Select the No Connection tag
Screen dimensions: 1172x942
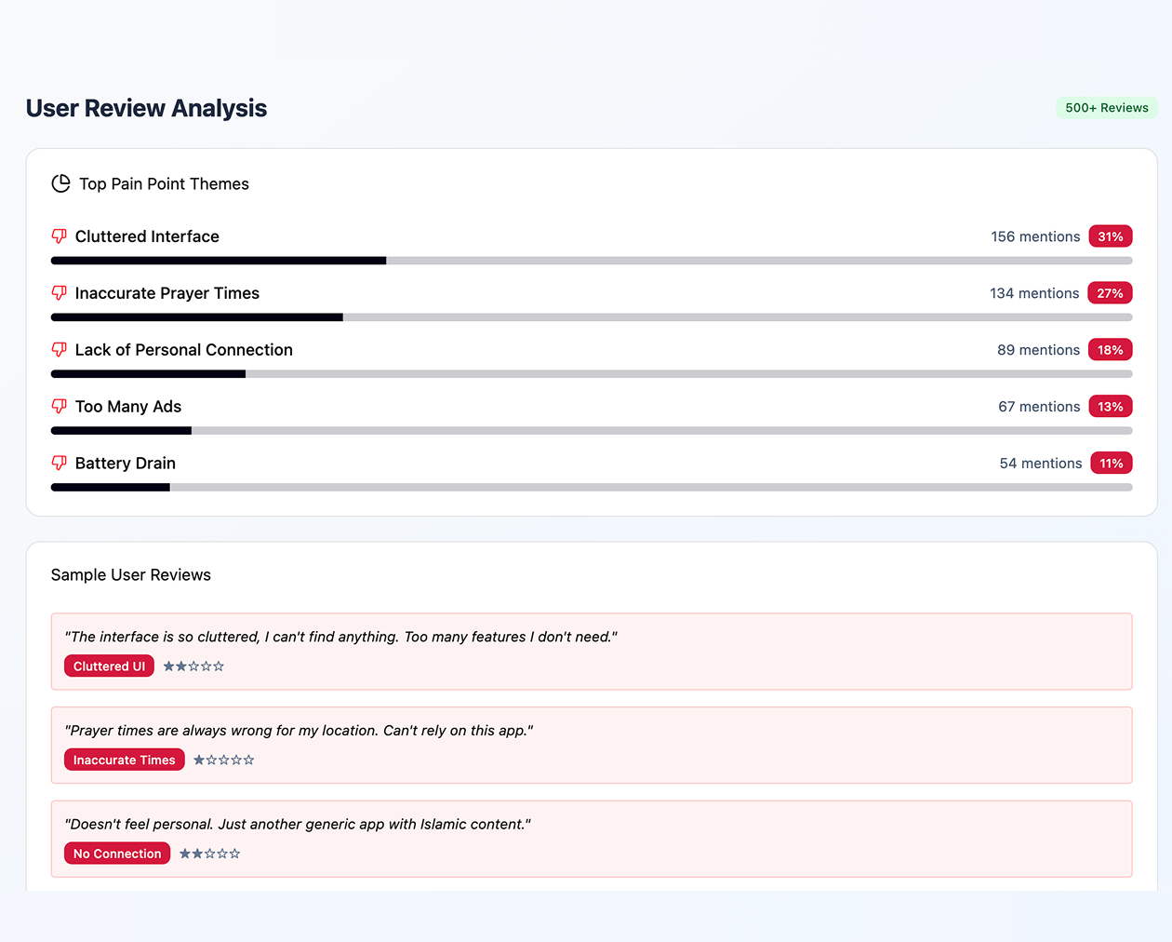coord(117,854)
